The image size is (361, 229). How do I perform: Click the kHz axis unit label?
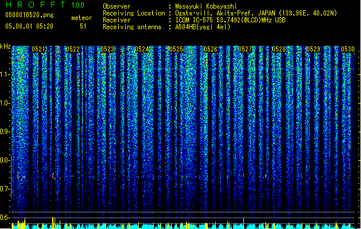(5, 46)
